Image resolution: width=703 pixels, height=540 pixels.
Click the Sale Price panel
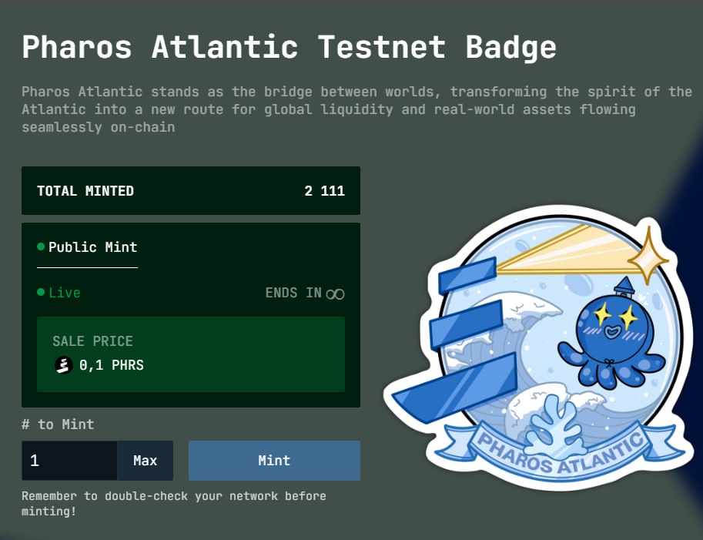pos(191,354)
